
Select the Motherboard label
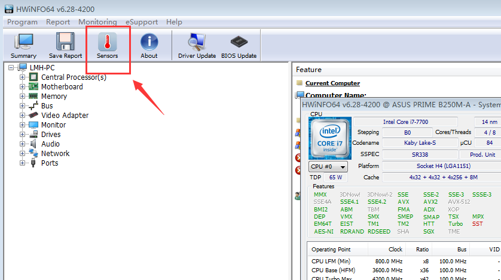click(62, 86)
